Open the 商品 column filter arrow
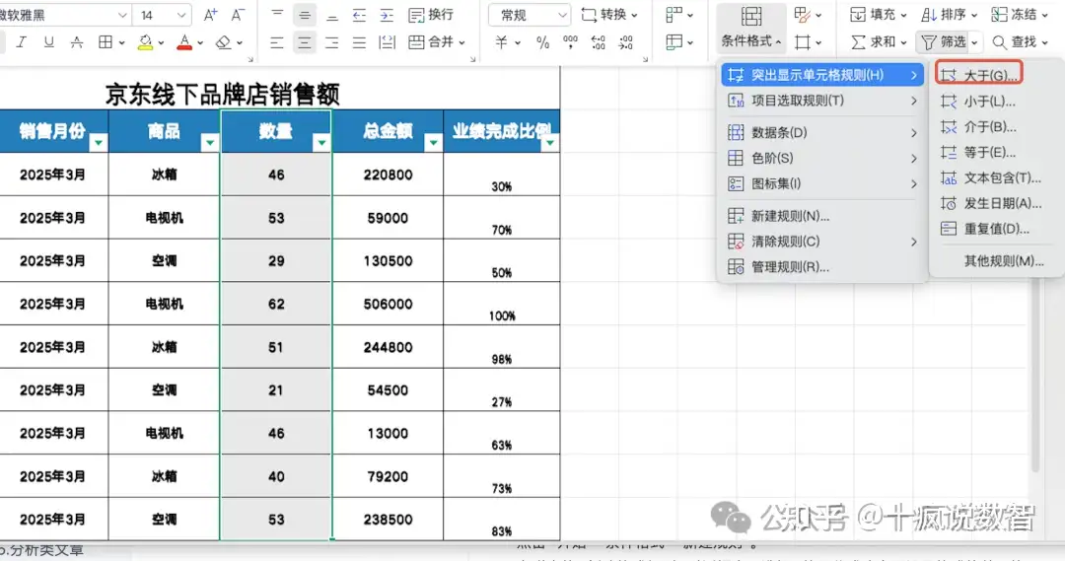1065x561 pixels. click(x=209, y=142)
